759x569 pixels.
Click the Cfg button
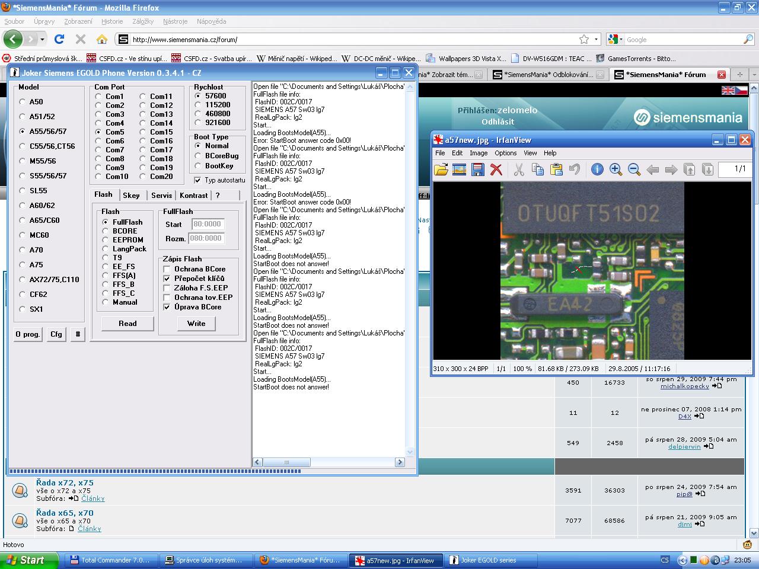click(x=56, y=334)
